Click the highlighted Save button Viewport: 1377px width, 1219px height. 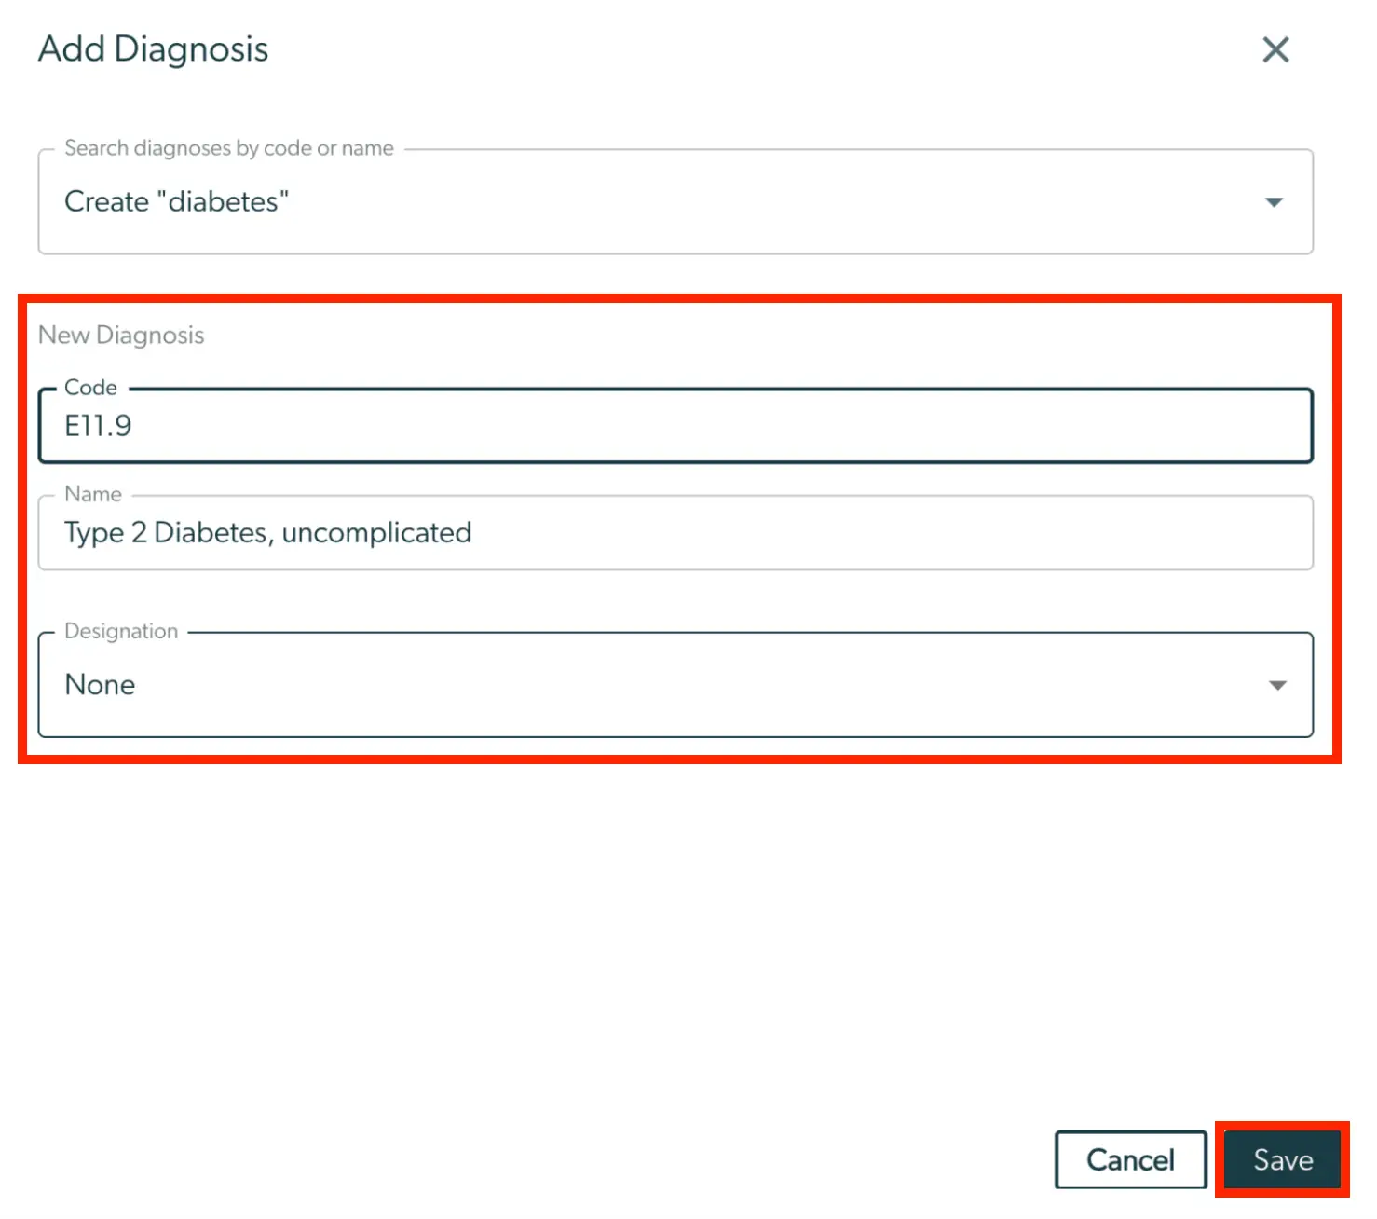click(1282, 1159)
